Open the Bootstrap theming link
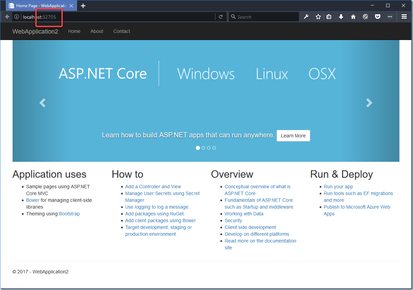Image resolution: width=413 pixels, height=290 pixels. coord(69,214)
